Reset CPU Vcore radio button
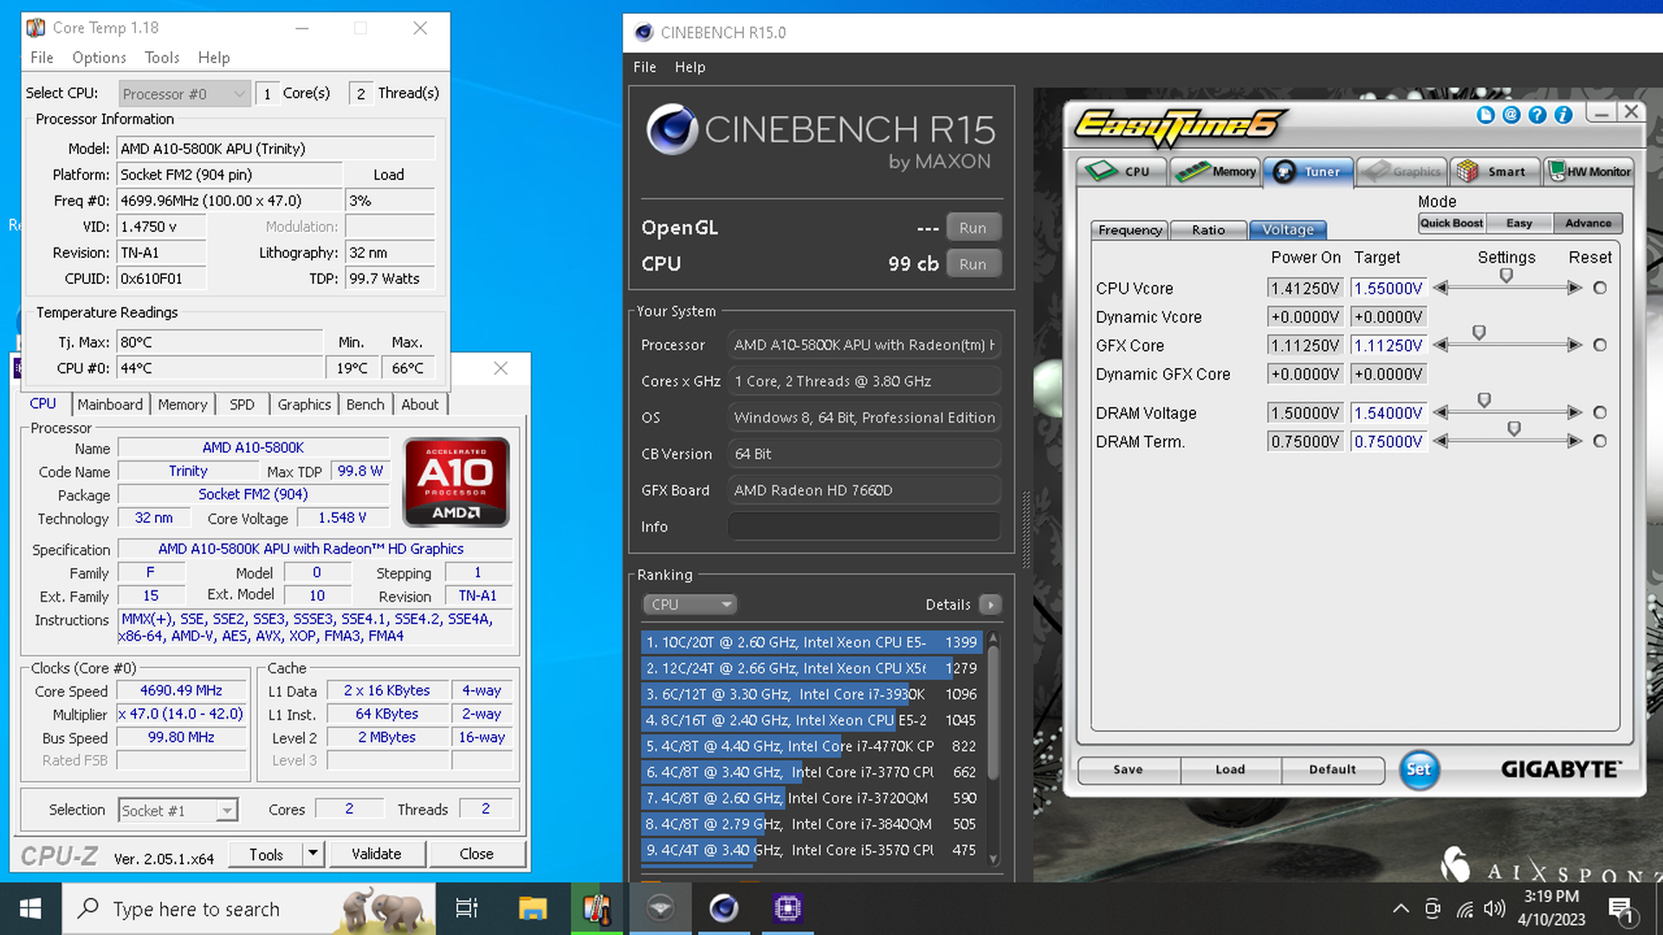This screenshot has height=935, width=1663. click(x=1600, y=288)
